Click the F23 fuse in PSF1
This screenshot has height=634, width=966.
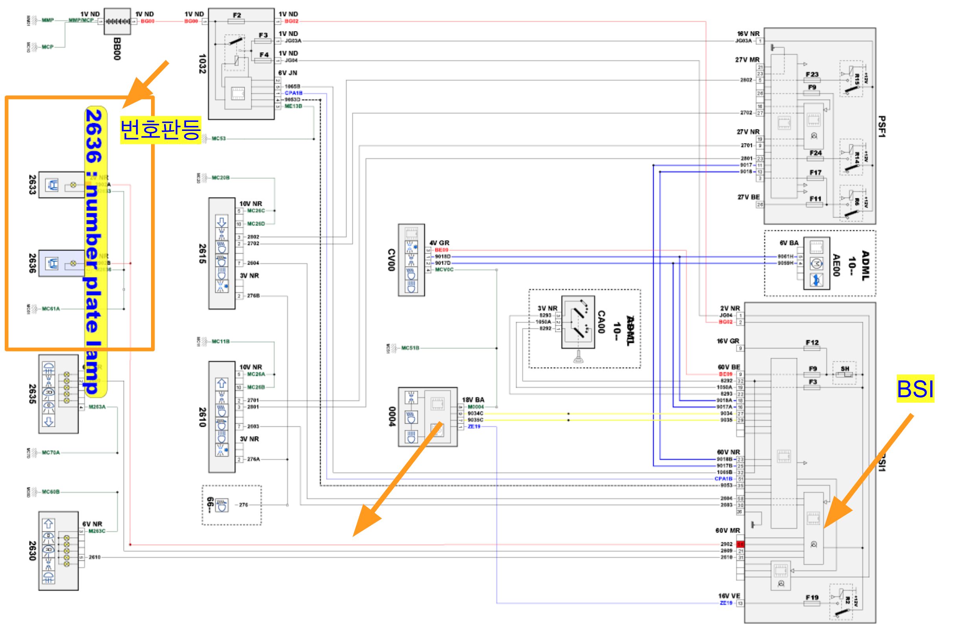click(x=812, y=79)
